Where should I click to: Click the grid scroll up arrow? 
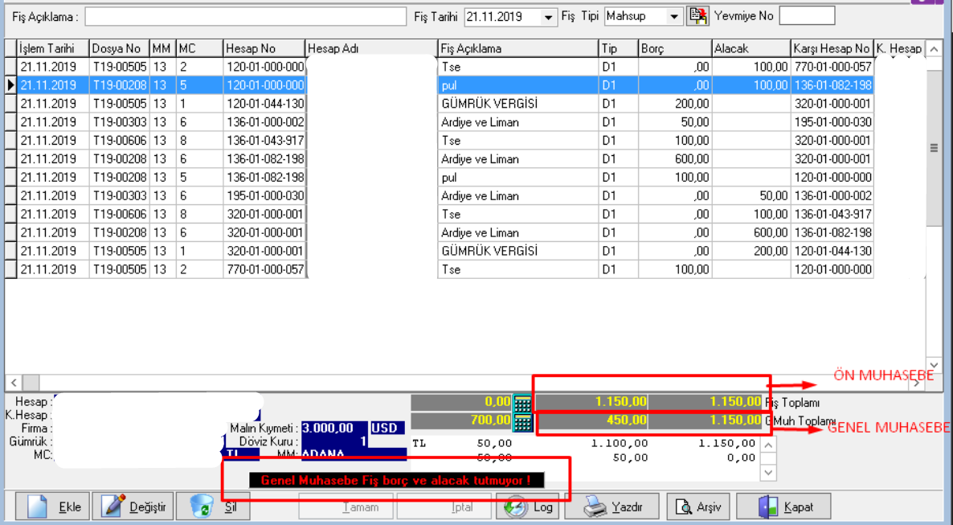(x=935, y=49)
